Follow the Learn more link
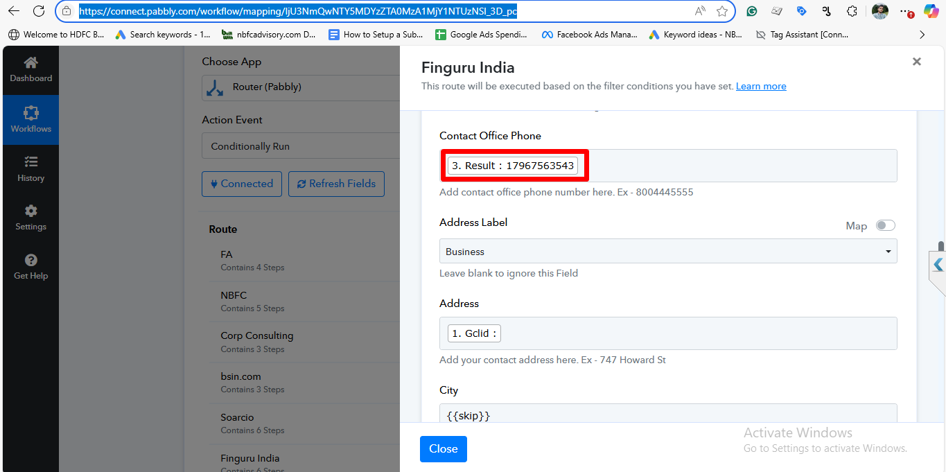The image size is (946, 472). tap(761, 87)
